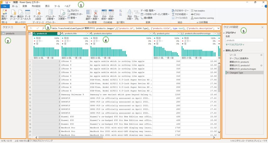Open the products.title column filter dropdown
Viewport: 268px width, 143px height.
[x=88, y=34]
